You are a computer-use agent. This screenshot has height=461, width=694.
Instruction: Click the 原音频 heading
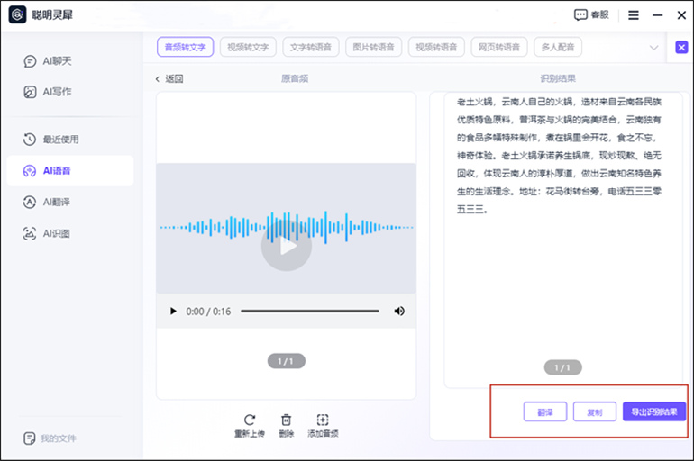pyautogui.click(x=295, y=78)
